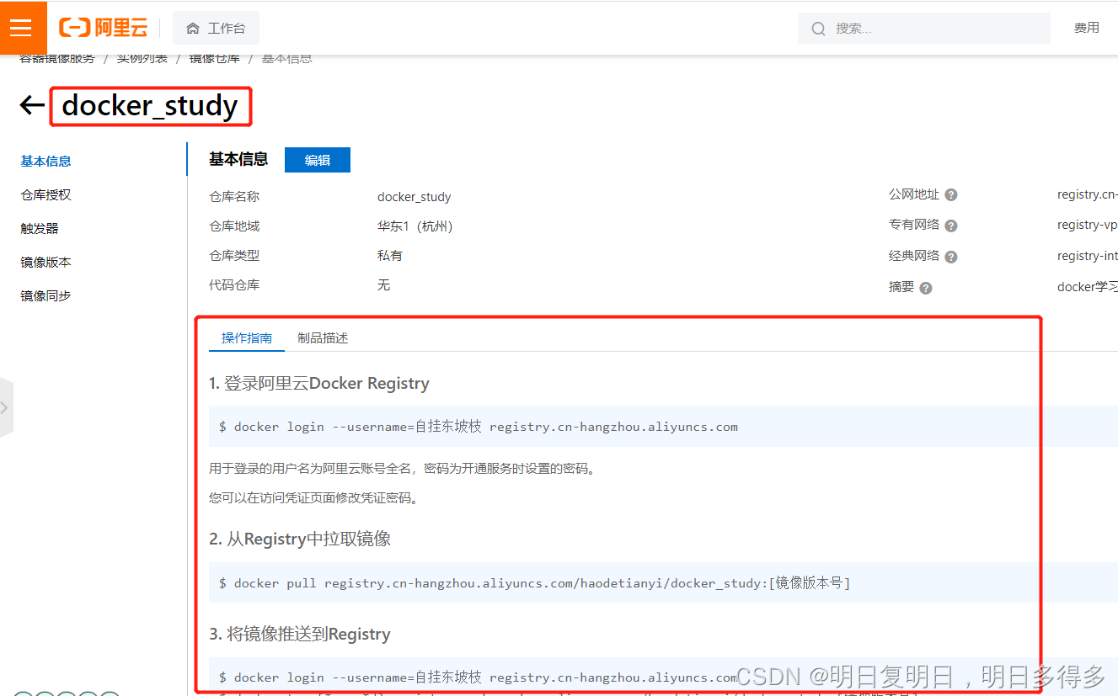Click help icon next to 经典网络
The width and height of the screenshot is (1118, 696).
(951, 257)
